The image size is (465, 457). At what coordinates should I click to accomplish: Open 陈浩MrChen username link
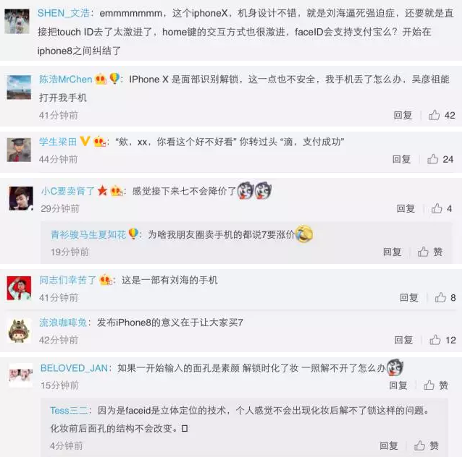65,80
